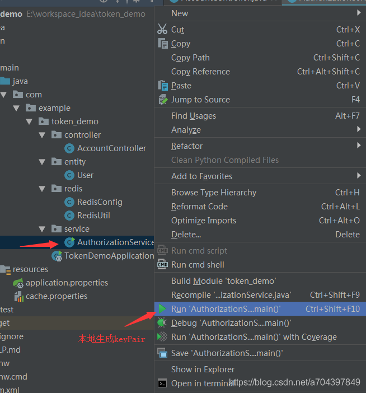Click the User class icon
This screenshot has height=393, width=366.
pos(69,175)
